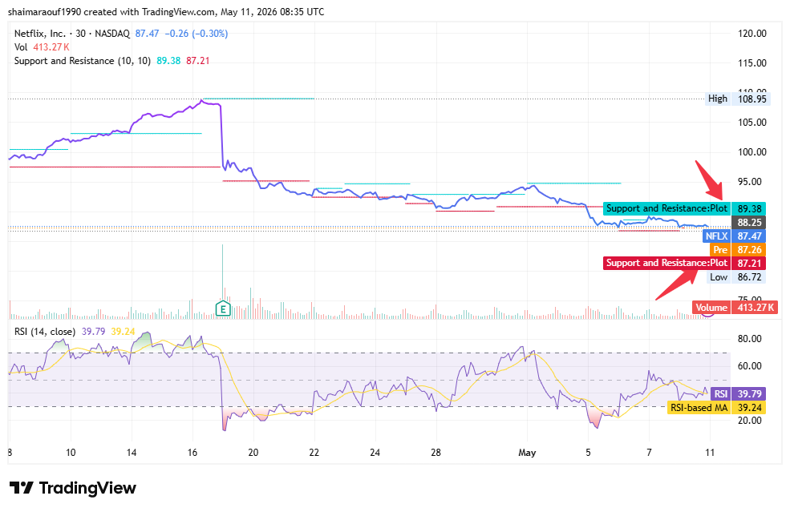Click the '60.00' RSI axis tick

pos(749,366)
